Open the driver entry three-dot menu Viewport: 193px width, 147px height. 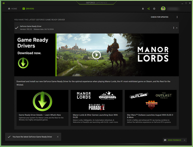click(x=174, y=28)
